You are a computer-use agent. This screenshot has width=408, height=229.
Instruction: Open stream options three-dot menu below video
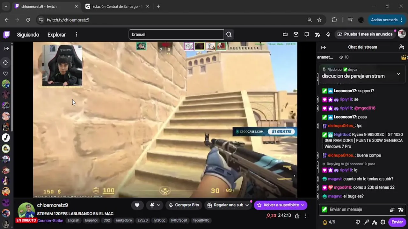[306, 216]
